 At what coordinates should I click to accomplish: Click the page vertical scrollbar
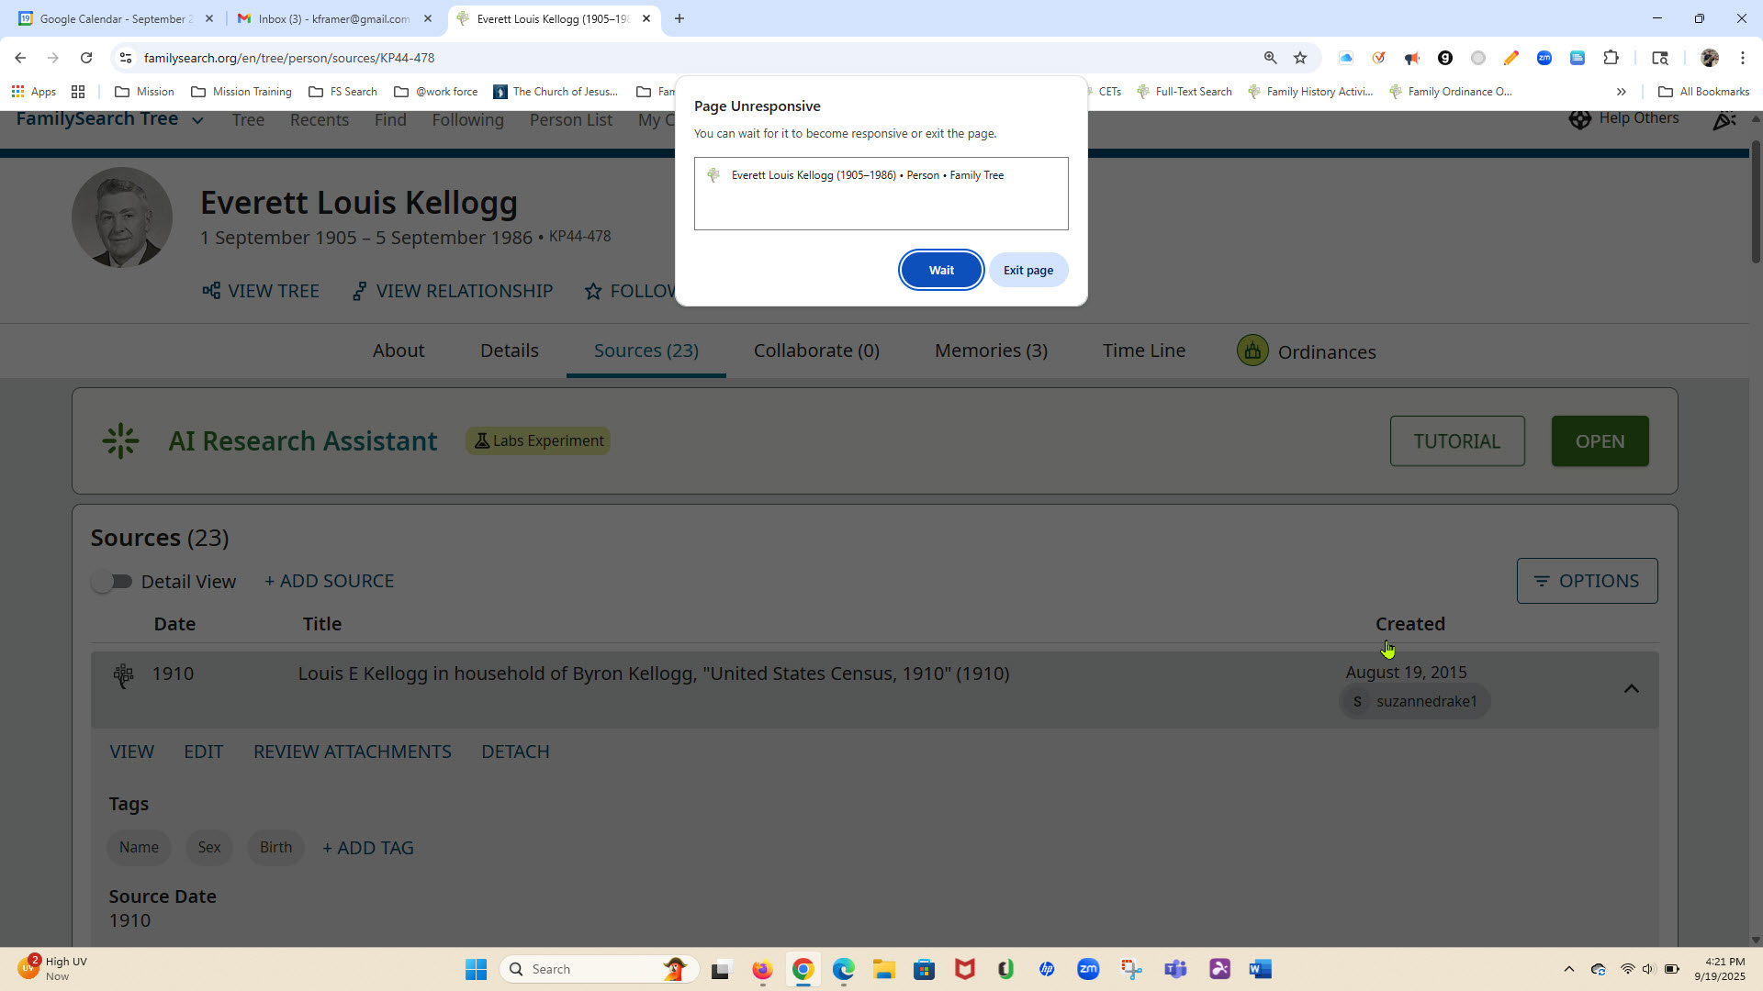pos(1756,202)
